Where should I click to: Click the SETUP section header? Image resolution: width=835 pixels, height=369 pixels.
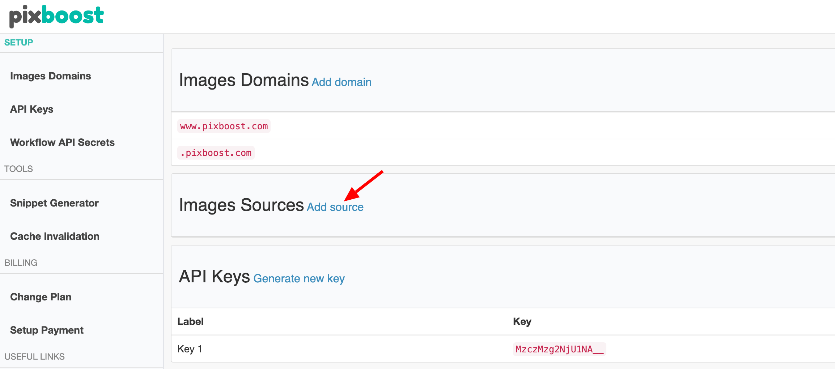tap(18, 42)
